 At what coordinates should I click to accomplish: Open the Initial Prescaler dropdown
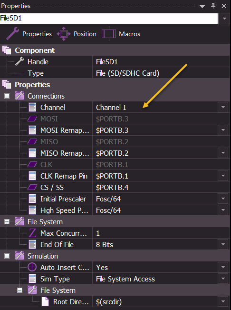[x=223, y=199]
